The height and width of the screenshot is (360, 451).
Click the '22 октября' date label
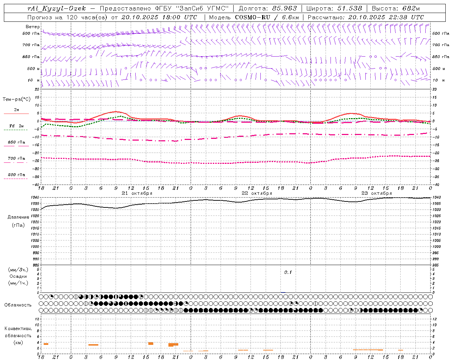click(x=257, y=193)
